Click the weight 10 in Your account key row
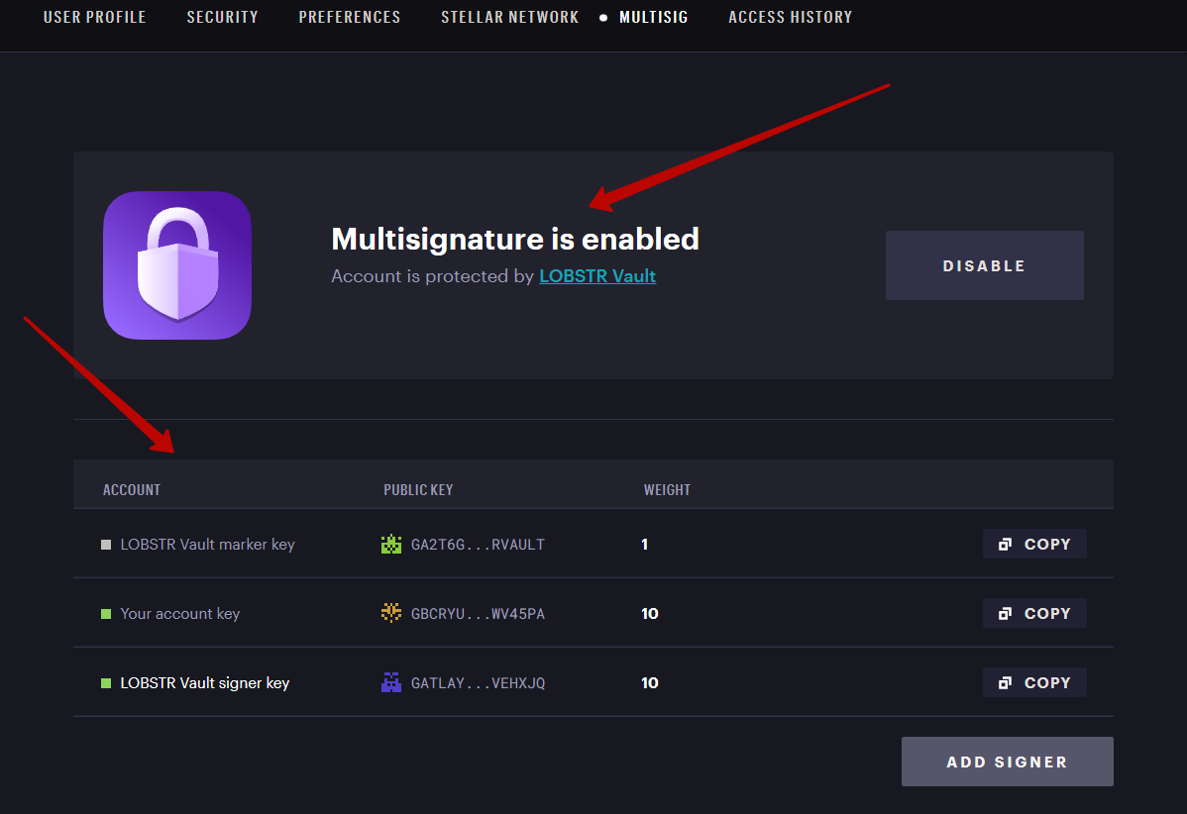 650,614
